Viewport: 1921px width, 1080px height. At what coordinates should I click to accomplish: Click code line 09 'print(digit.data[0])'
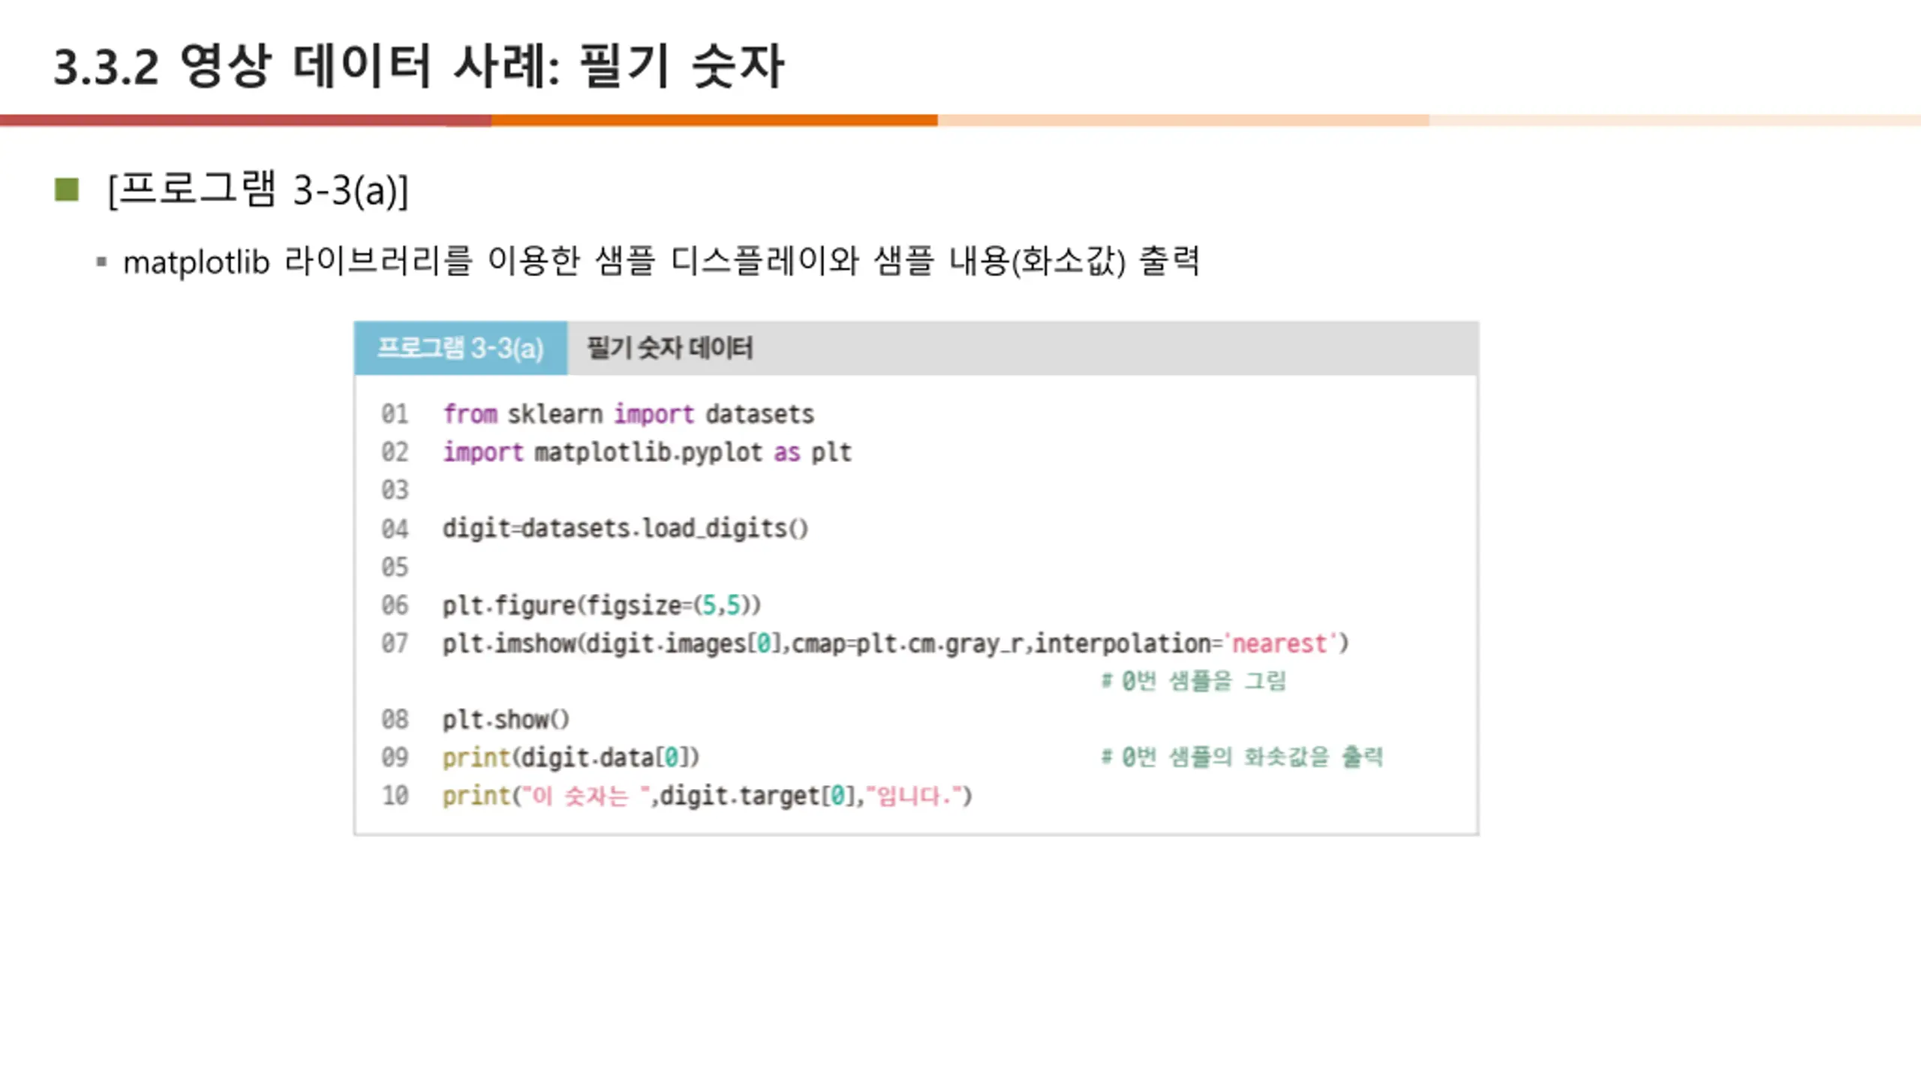click(570, 757)
